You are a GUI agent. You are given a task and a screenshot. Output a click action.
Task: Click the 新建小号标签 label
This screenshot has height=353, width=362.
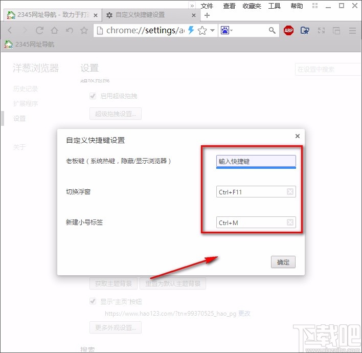84,222
